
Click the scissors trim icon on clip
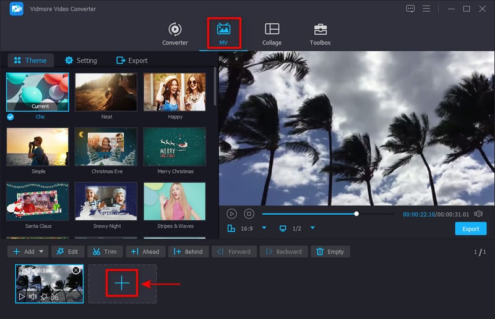pyautogui.click(x=54, y=297)
